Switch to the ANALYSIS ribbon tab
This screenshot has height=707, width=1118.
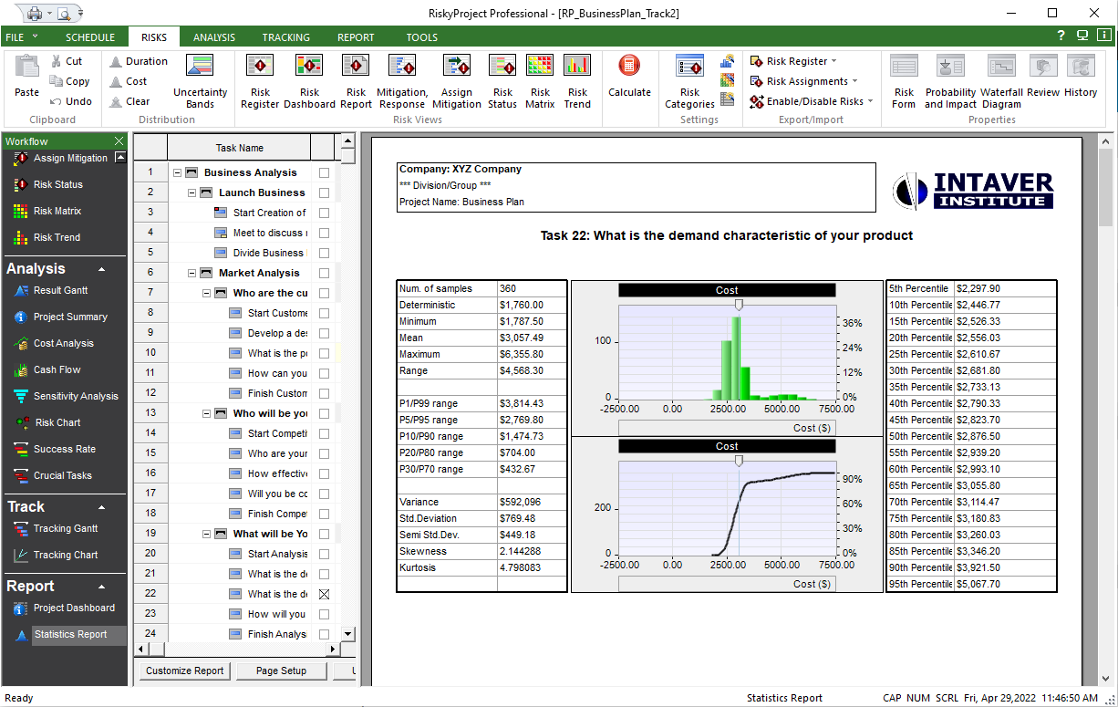pos(214,37)
